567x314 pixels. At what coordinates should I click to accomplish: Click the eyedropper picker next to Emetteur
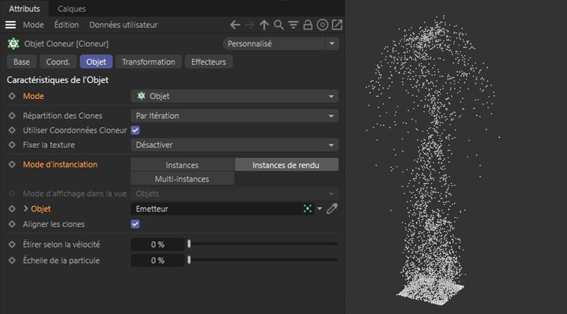pos(332,209)
